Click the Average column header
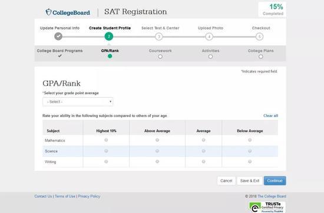Viewport: 324px width, 213px height. click(204, 131)
